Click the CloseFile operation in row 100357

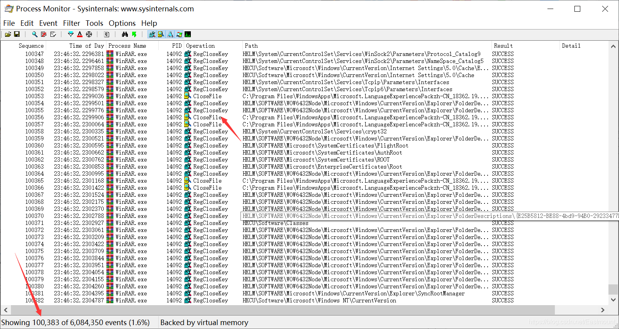207,124
